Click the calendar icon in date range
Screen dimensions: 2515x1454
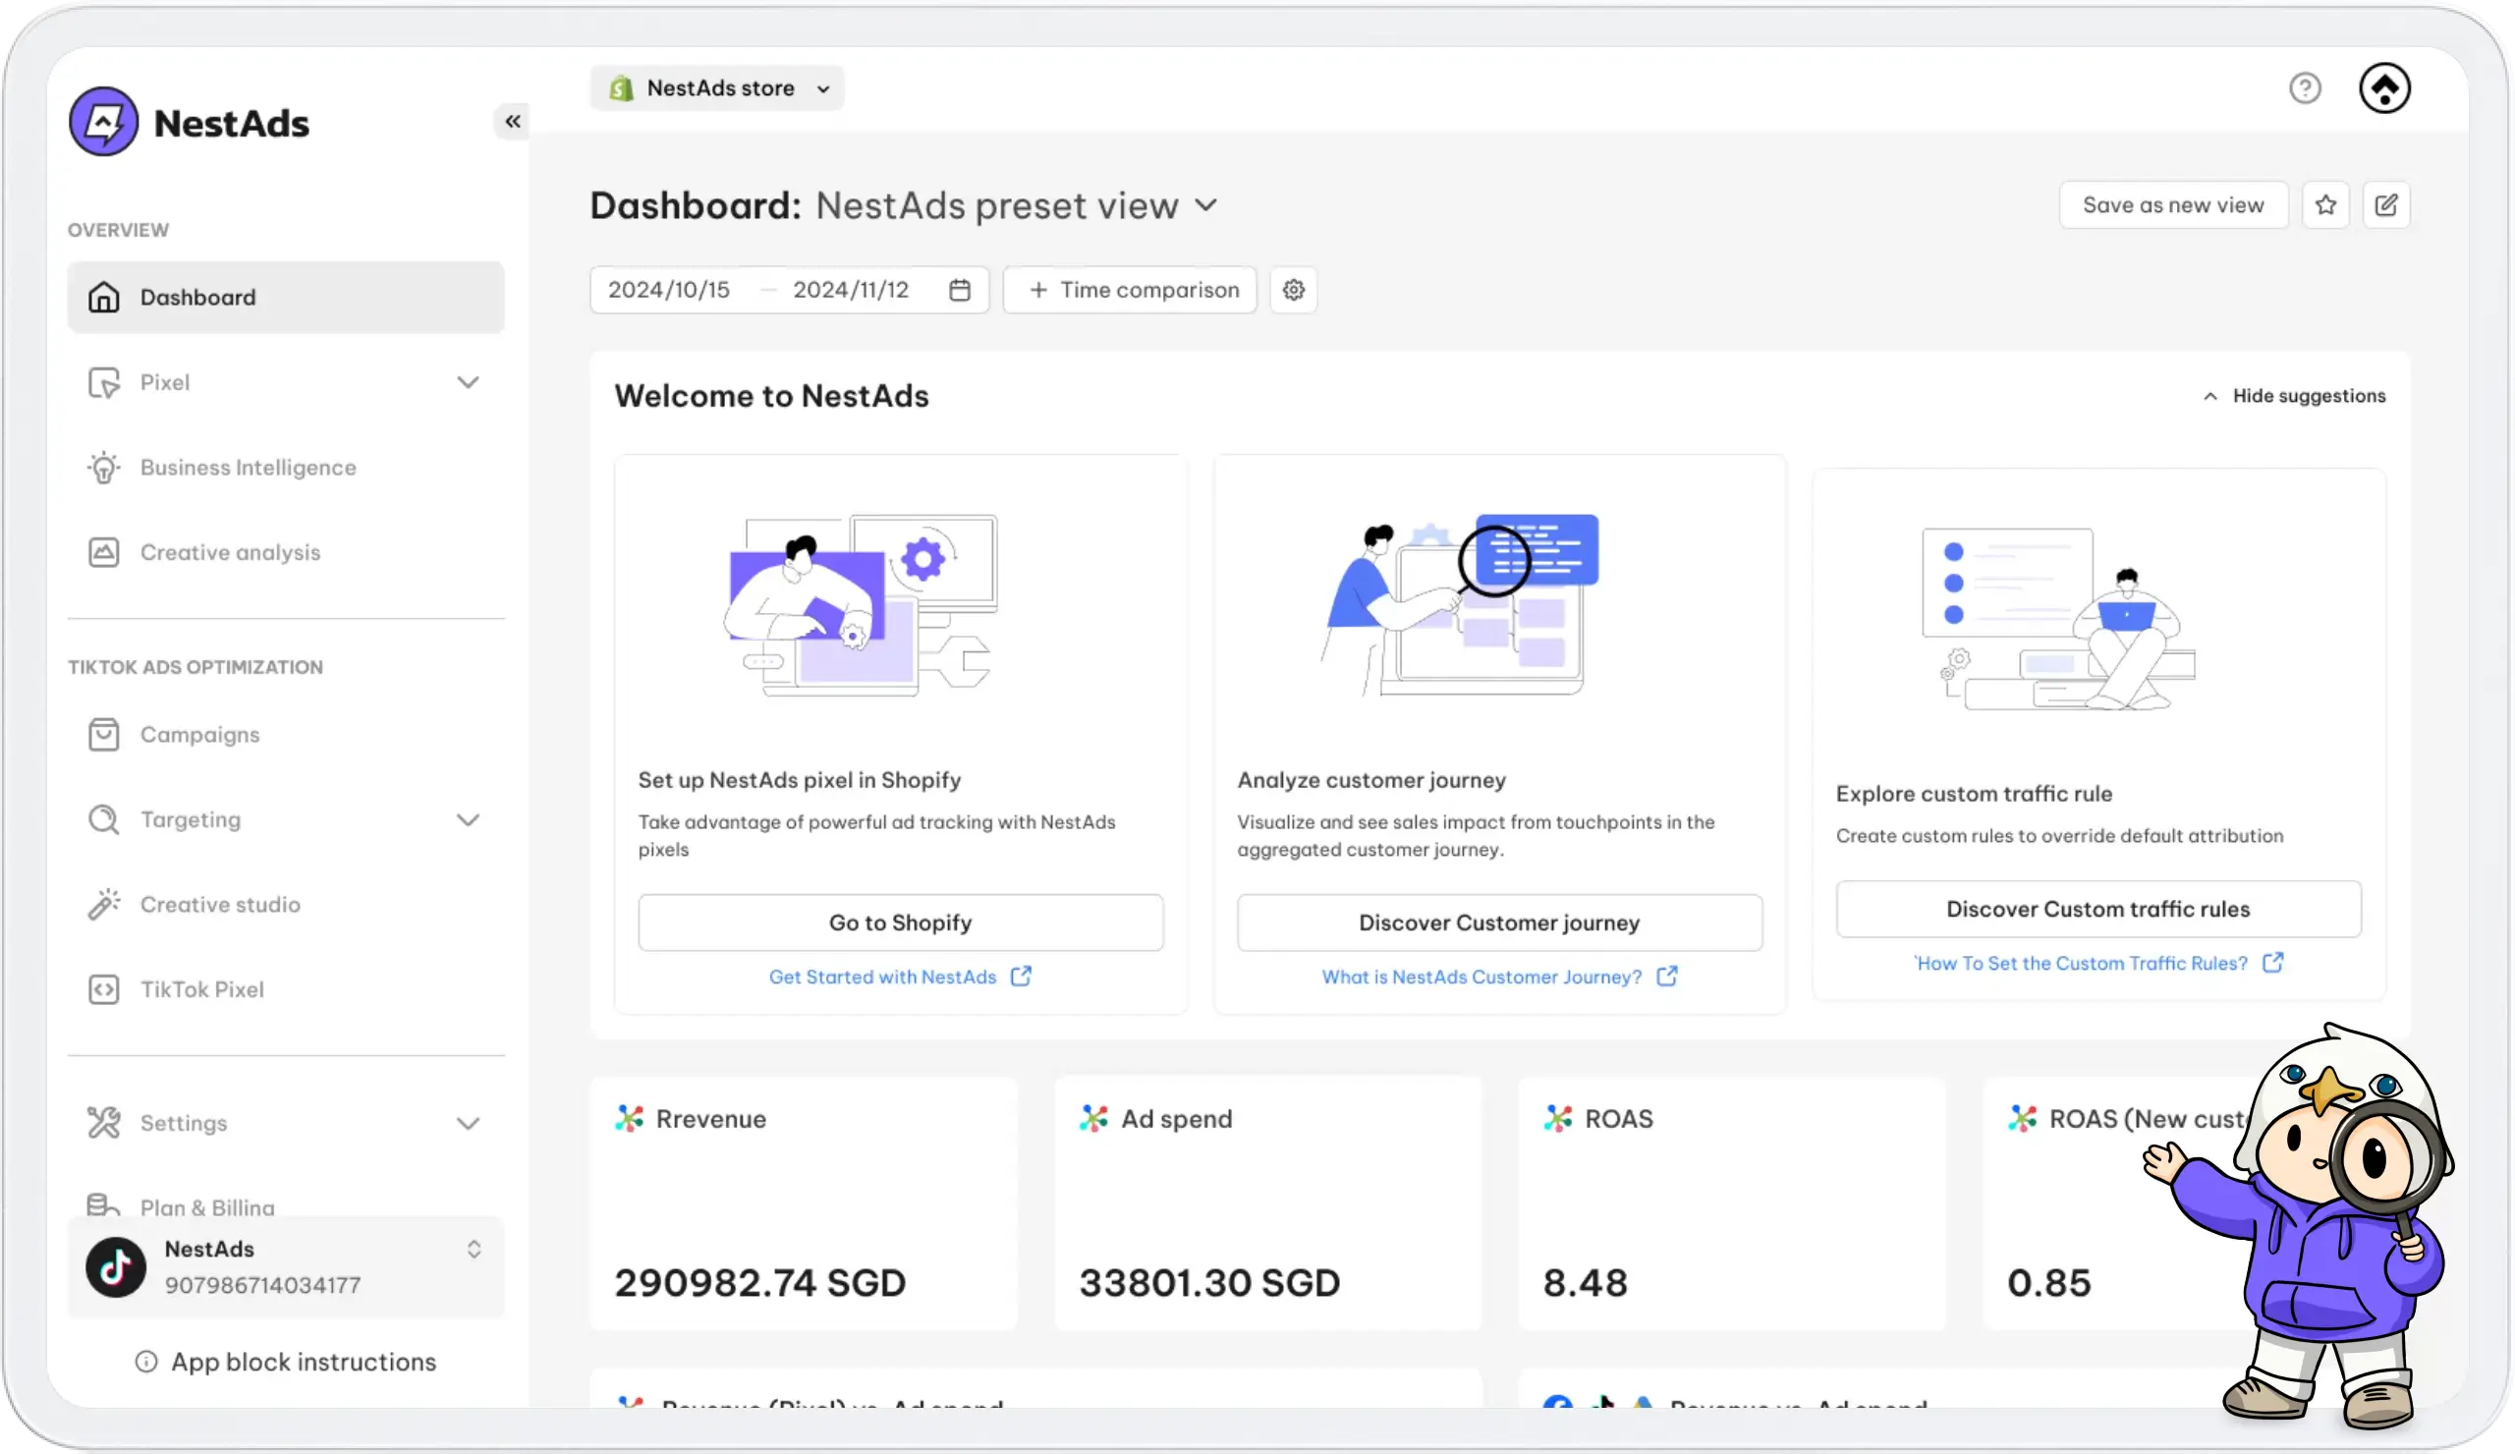click(x=959, y=290)
